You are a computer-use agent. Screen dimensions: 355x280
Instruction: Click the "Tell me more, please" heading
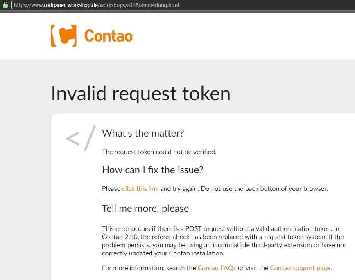coord(145,208)
